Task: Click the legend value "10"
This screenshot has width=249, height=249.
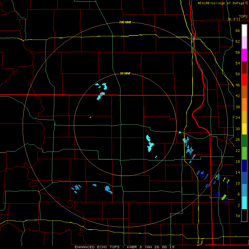Action: point(238,183)
